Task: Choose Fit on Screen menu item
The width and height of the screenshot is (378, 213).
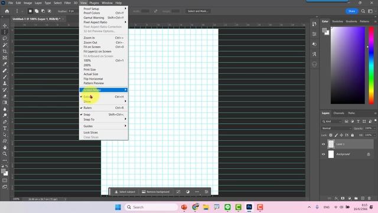Action: pyautogui.click(x=103, y=47)
